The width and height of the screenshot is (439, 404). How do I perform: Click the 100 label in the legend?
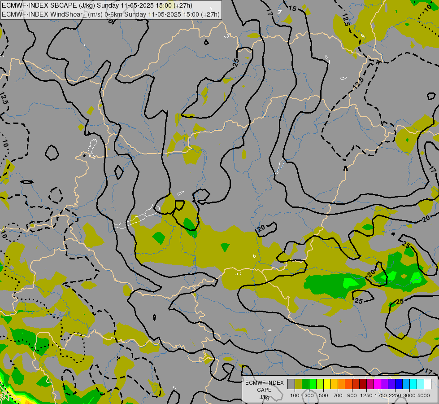[x=295, y=395]
